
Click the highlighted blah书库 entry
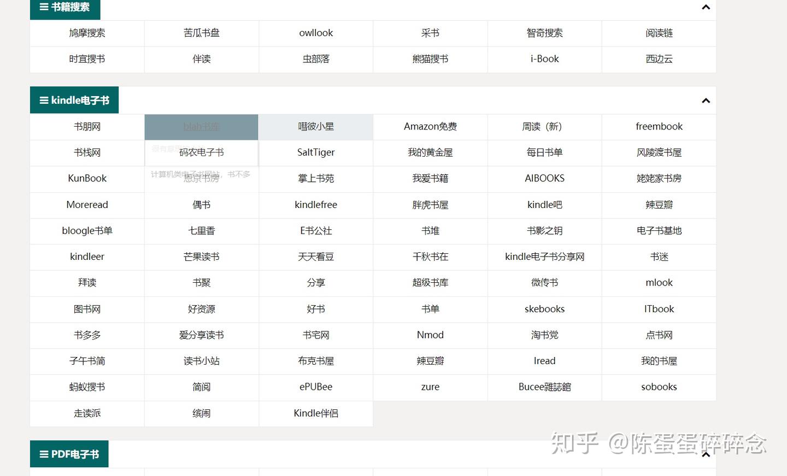coord(201,127)
